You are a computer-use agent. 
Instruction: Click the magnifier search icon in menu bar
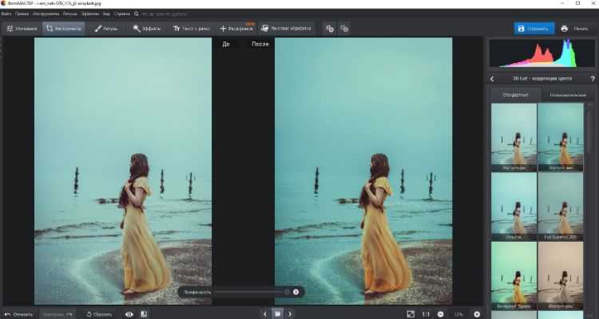point(137,14)
